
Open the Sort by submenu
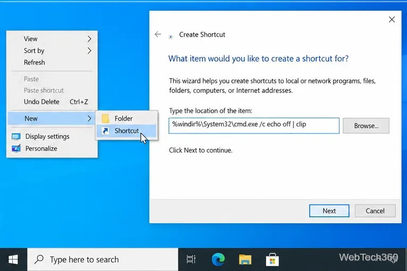[52, 50]
